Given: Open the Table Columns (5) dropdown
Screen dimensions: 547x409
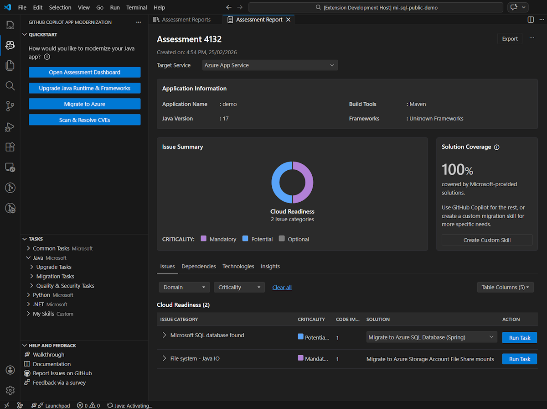Looking at the screenshot, I should 505,287.
